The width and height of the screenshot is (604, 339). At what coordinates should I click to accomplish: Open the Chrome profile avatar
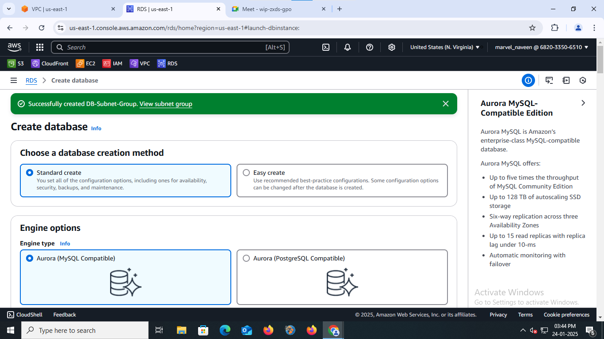[x=578, y=28]
